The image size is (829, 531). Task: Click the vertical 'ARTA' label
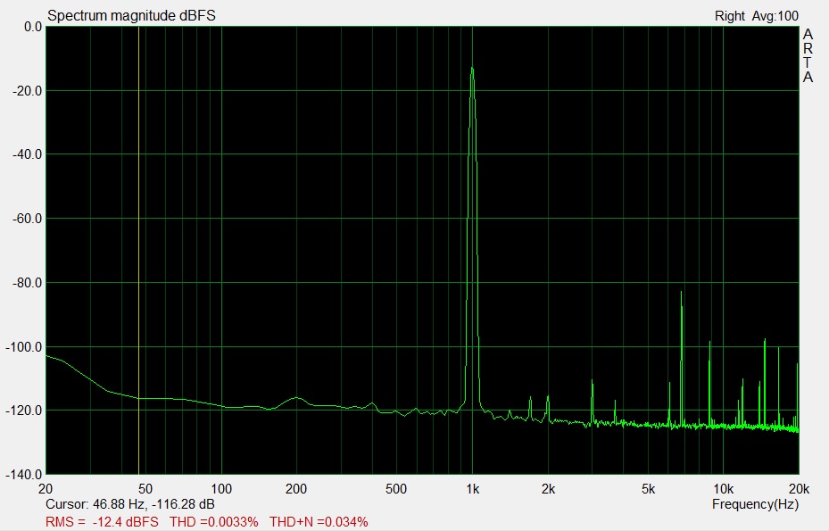(808, 56)
